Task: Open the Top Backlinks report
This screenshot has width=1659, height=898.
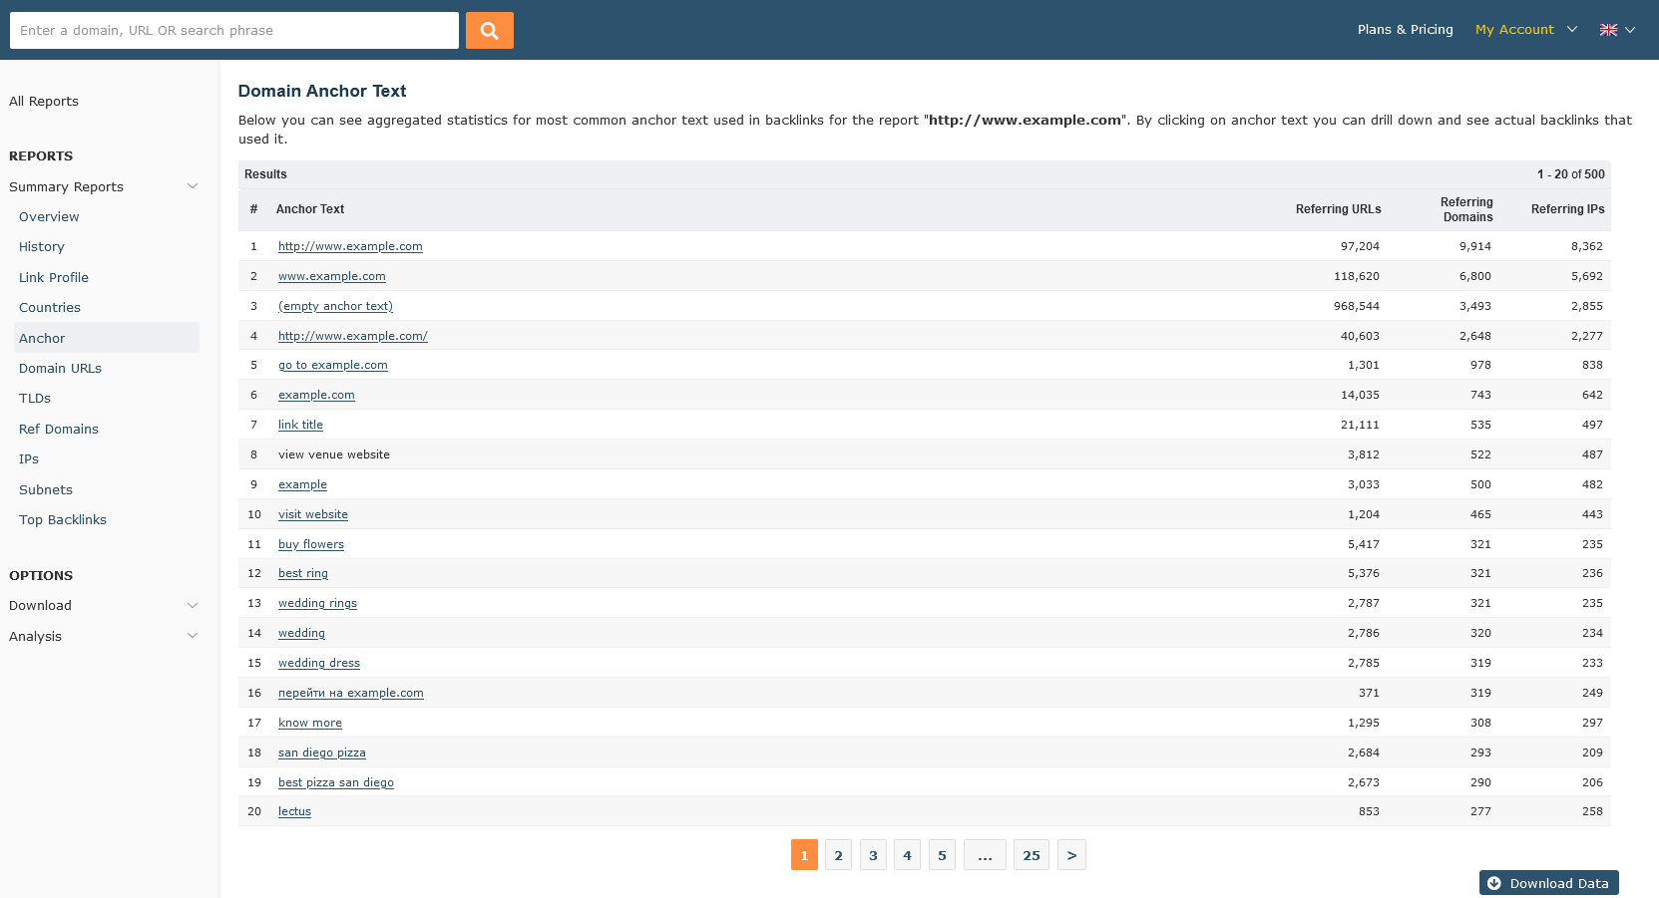Action: (63, 519)
